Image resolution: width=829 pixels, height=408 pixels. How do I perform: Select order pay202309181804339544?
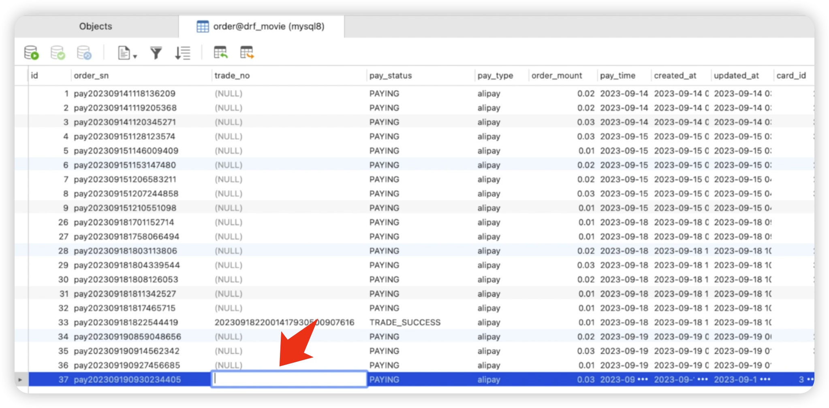[127, 265]
